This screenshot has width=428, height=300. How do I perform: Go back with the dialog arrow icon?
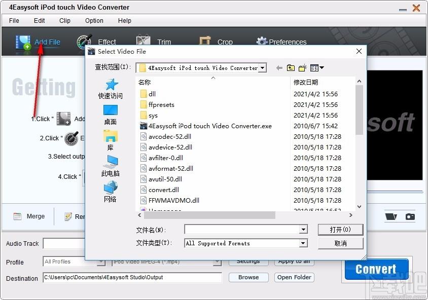tap(279, 68)
